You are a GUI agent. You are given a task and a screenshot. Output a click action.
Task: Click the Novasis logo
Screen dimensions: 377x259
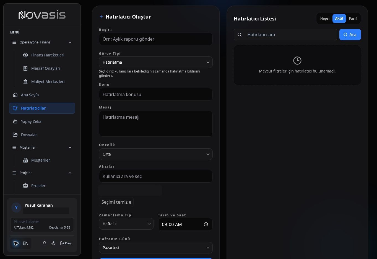(x=42, y=15)
